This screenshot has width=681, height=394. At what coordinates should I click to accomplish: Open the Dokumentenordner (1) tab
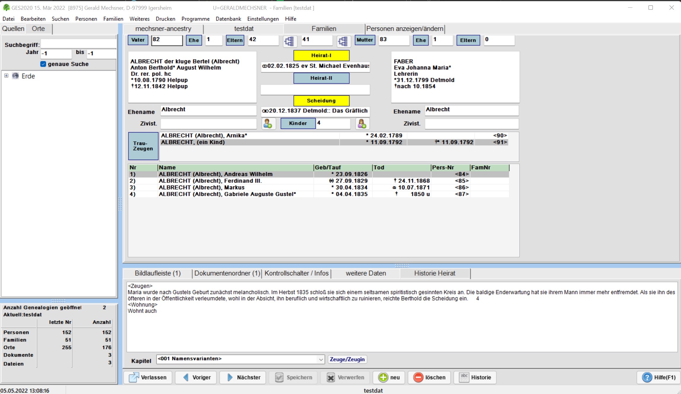tap(227, 273)
